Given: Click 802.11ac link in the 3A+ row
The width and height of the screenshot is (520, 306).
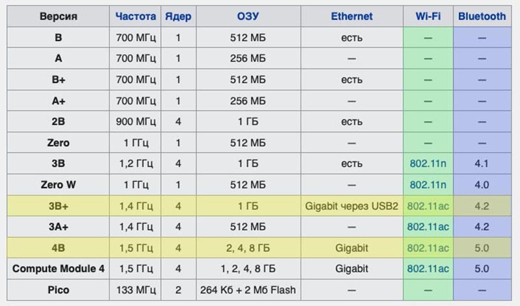Looking at the screenshot, I should 428,227.
